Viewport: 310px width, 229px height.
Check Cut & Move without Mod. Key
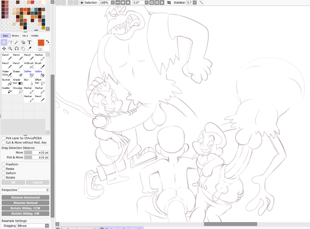coord(4,142)
